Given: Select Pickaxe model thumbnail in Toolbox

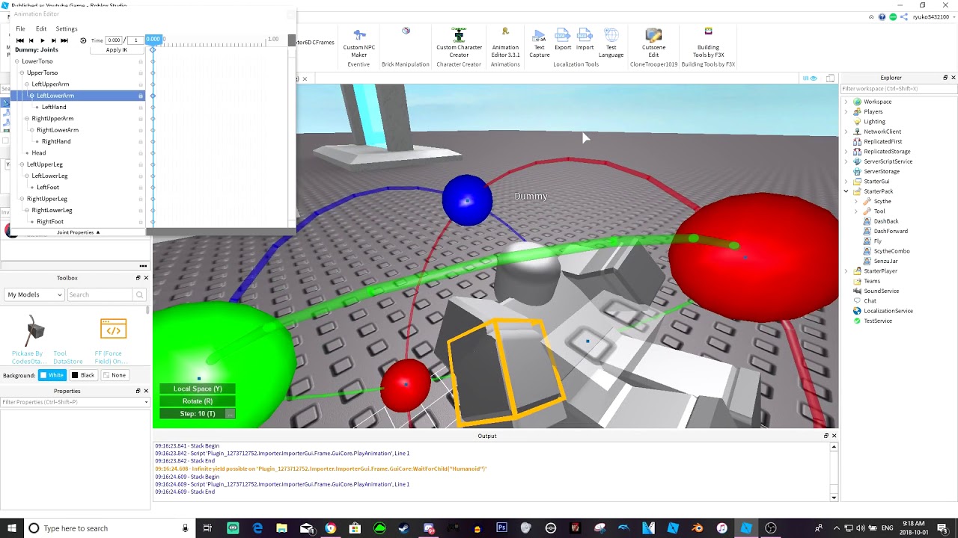Looking at the screenshot, I should (x=34, y=331).
